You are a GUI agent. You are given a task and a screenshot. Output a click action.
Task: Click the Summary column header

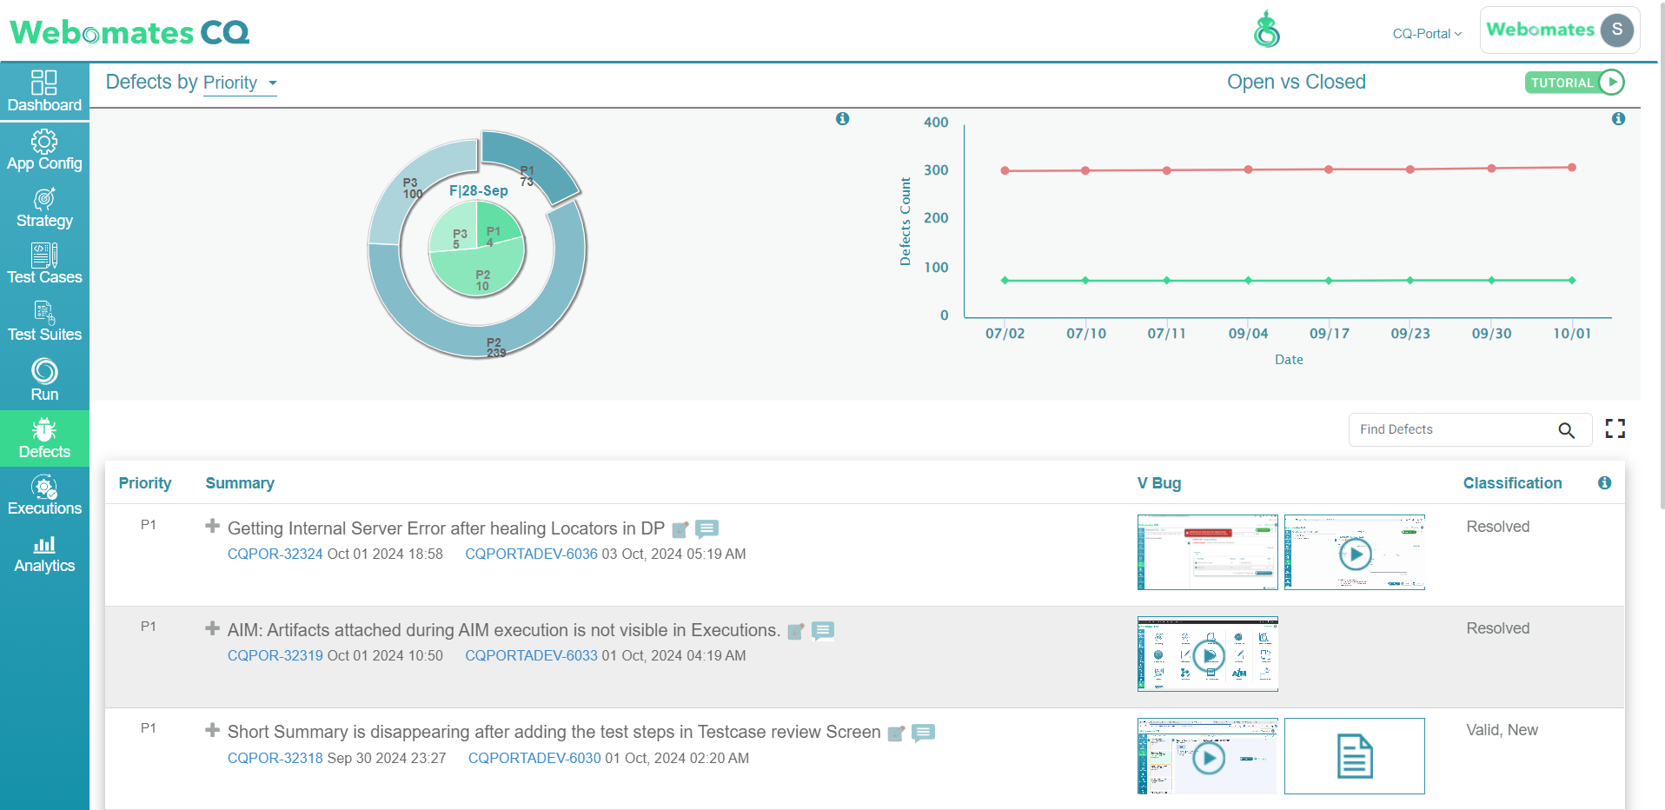(240, 483)
